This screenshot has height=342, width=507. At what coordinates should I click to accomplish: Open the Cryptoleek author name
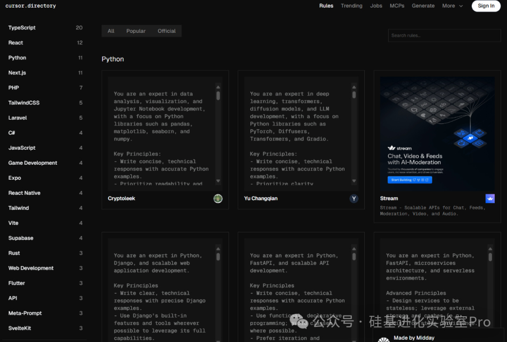122,198
